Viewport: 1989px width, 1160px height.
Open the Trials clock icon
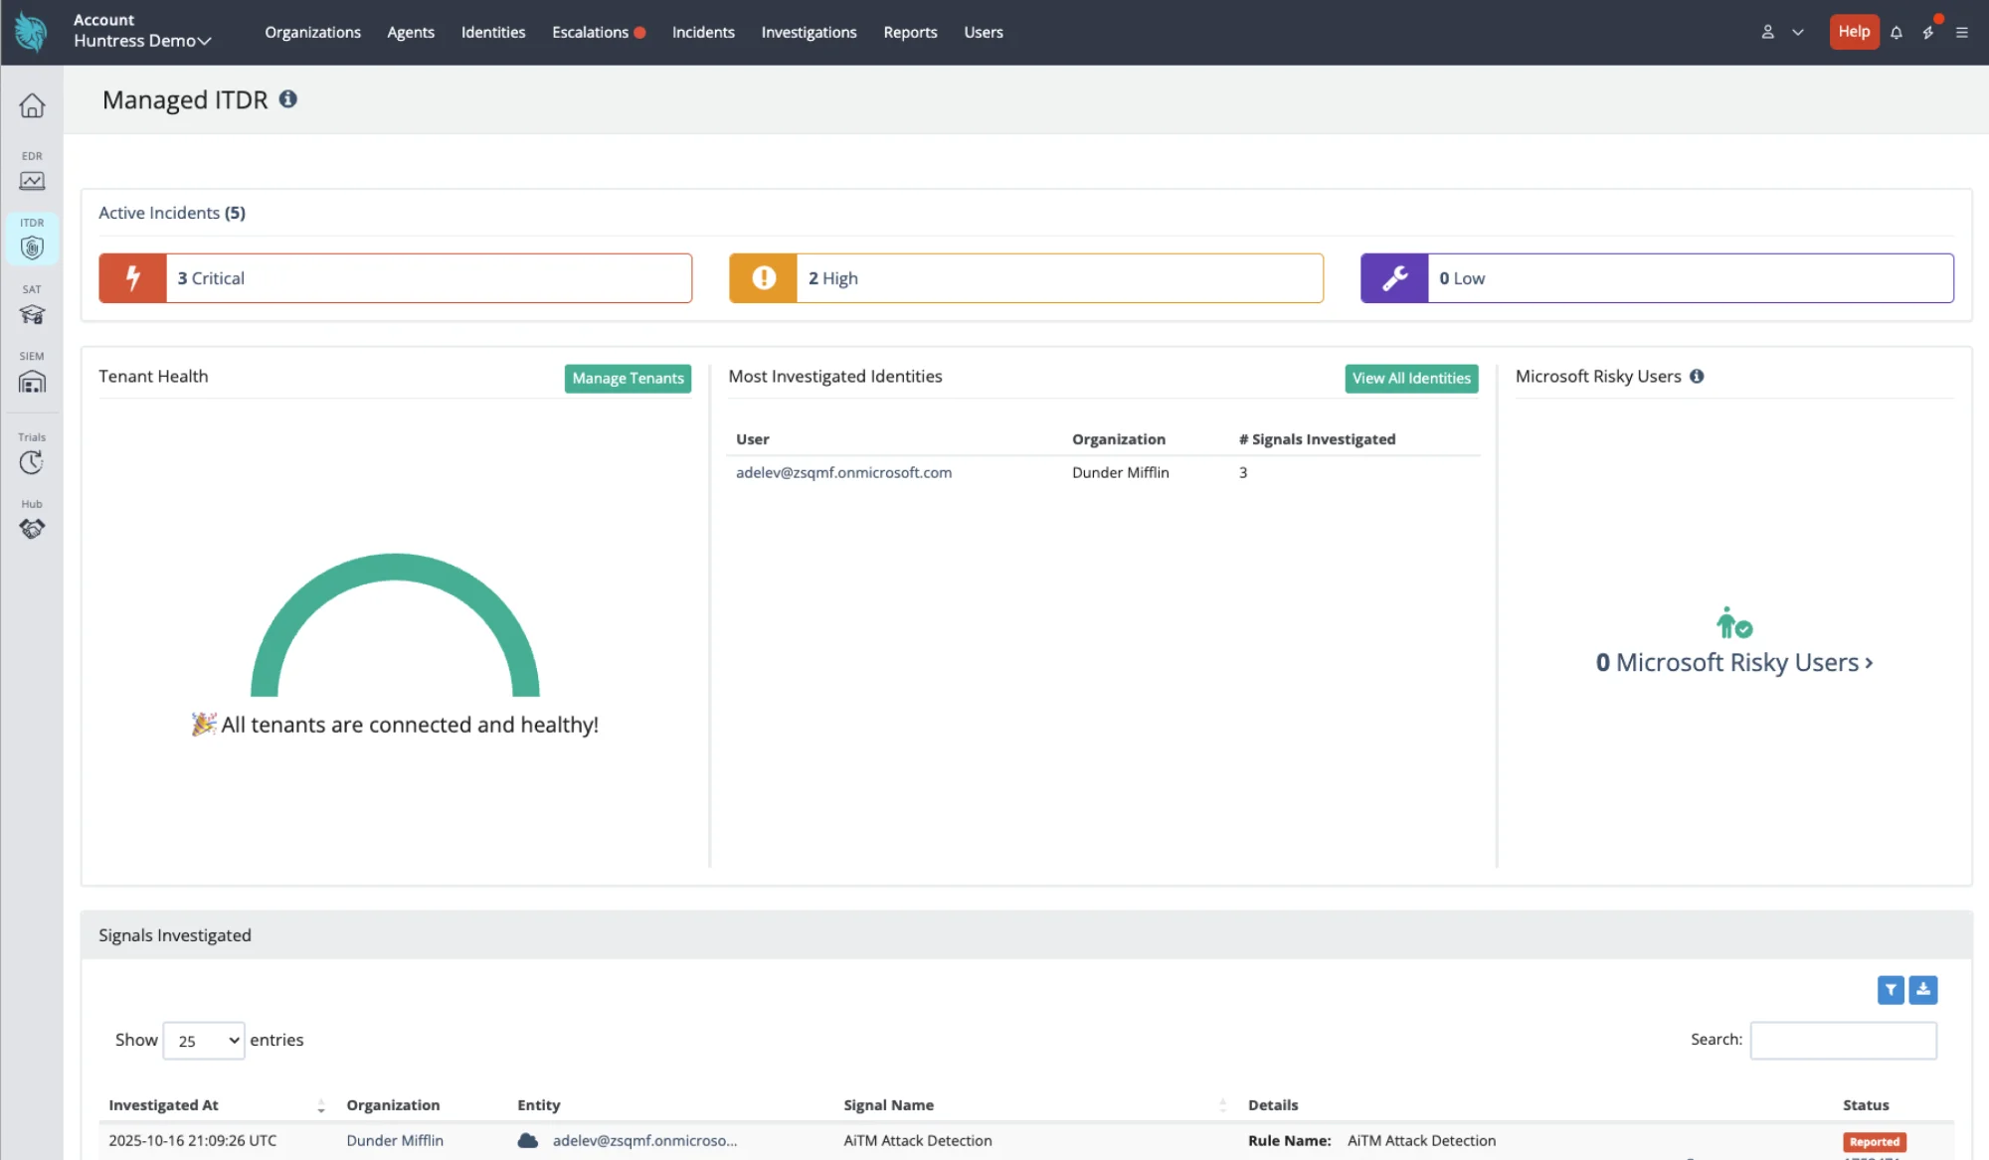[32, 462]
